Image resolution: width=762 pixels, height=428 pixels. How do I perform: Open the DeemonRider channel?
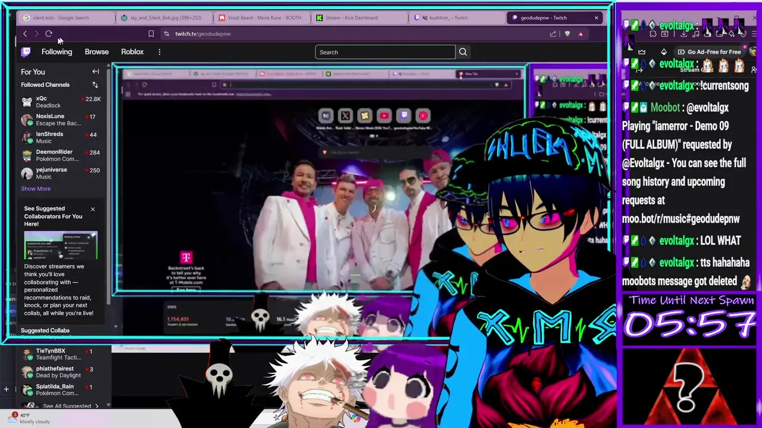[x=61, y=155]
